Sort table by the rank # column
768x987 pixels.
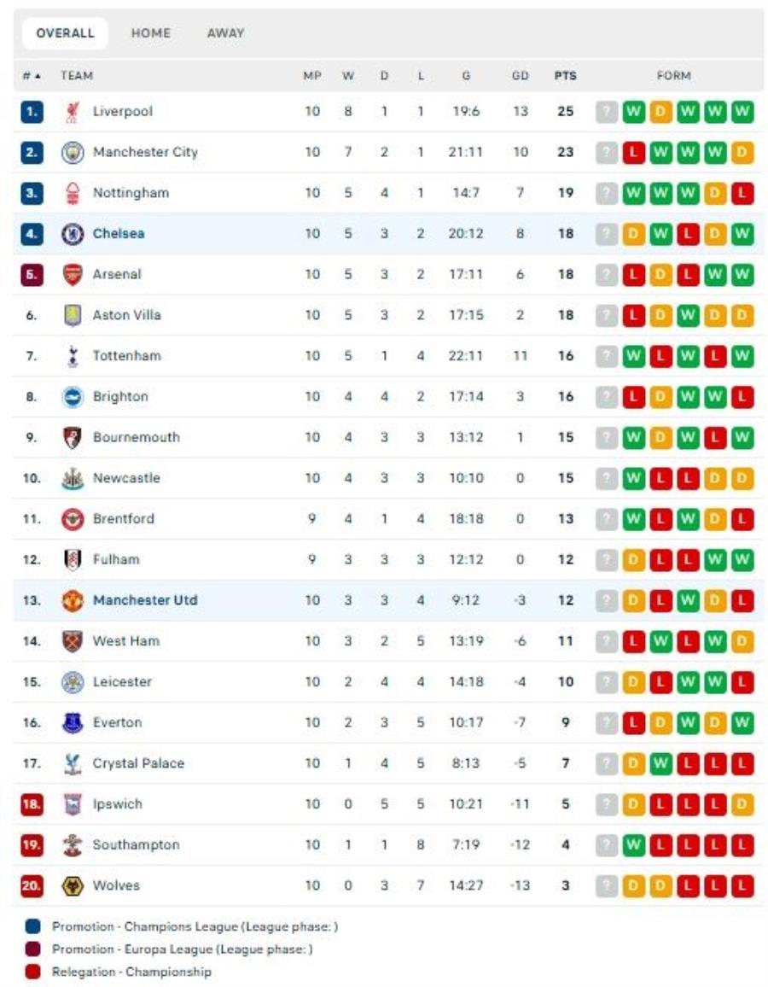coord(32,75)
